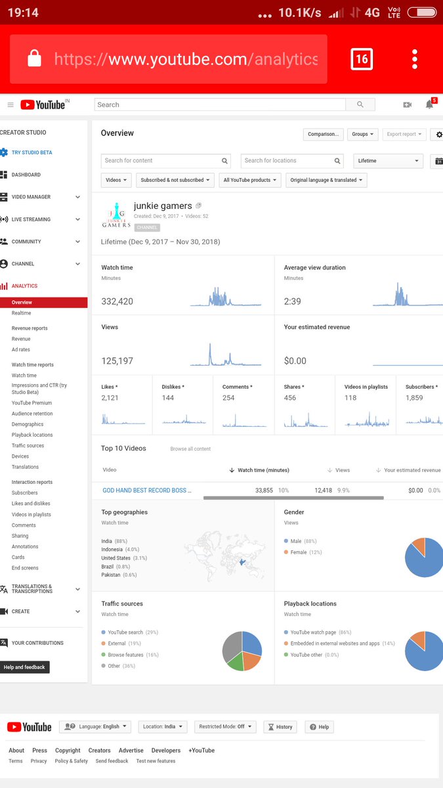This screenshot has height=788, width=443.
Task: Click magnifier in Search for locations box
Action: pos(338,161)
